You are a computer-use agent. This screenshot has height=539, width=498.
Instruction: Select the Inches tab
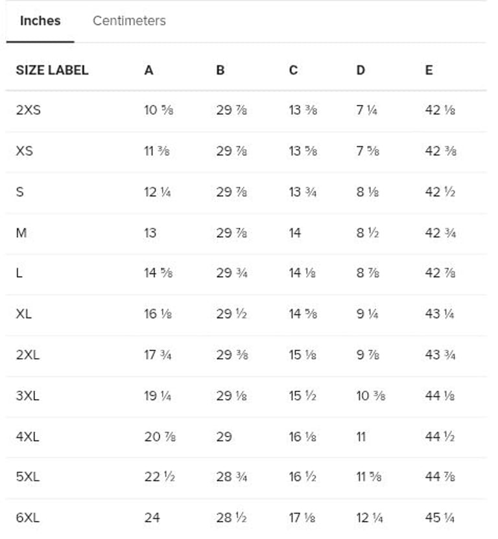[x=40, y=21]
